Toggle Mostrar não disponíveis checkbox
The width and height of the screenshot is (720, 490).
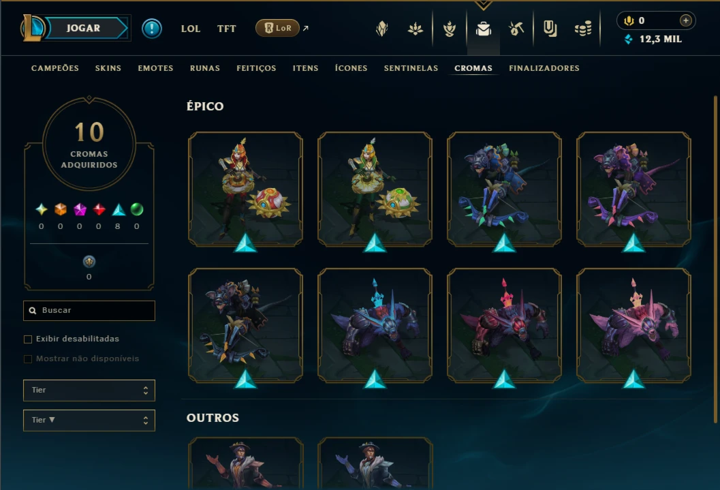28,358
